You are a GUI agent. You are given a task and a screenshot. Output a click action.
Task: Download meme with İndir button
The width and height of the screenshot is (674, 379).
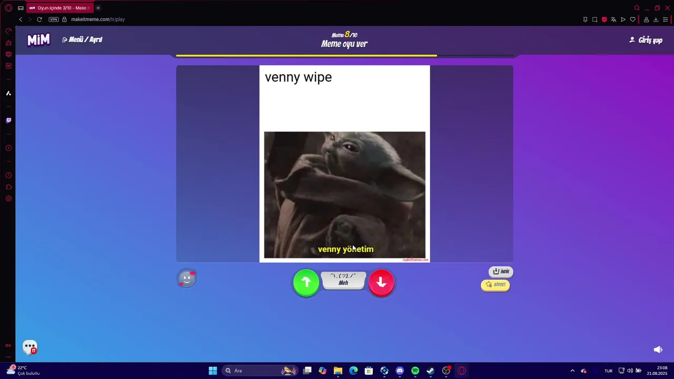tap(501, 272)
